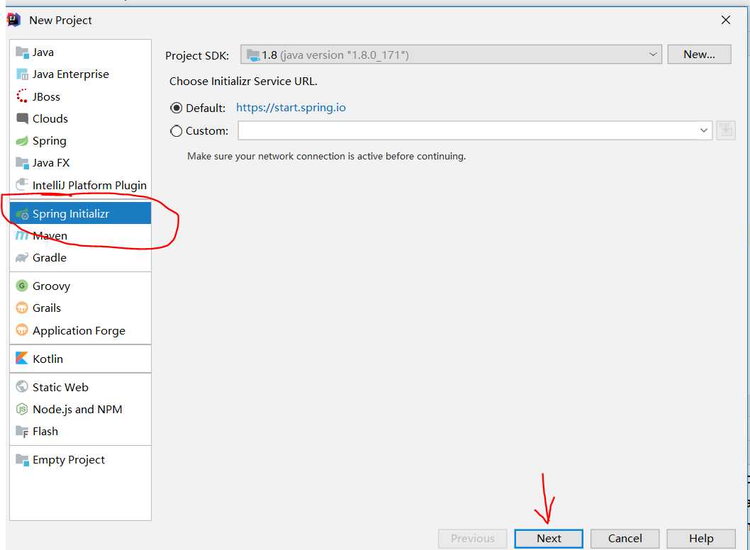This screenshot has height=550, width=750.
Task: Select Grails list item
Action: click(80, 308)
